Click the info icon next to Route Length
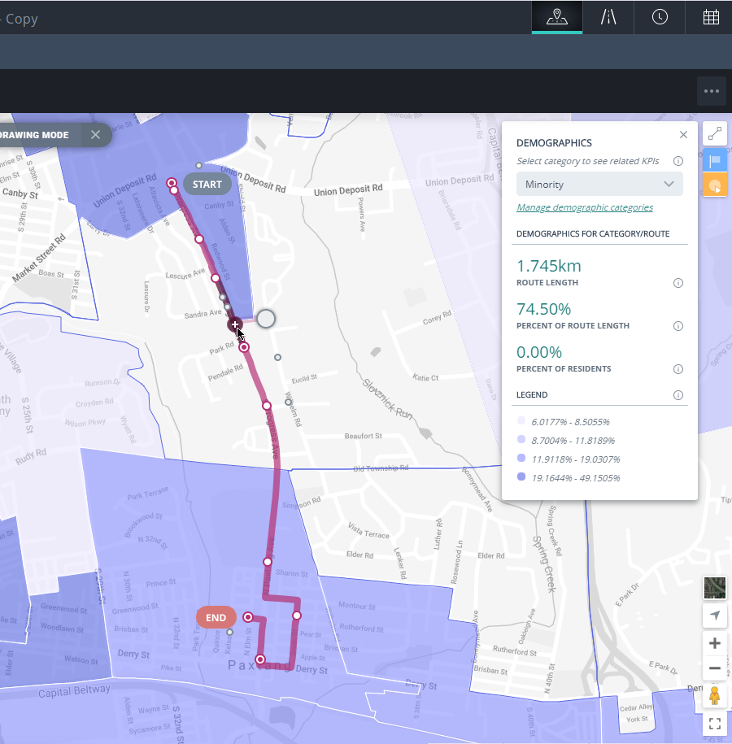This screenshot has width=732, height=744. (x=678, y=283)
